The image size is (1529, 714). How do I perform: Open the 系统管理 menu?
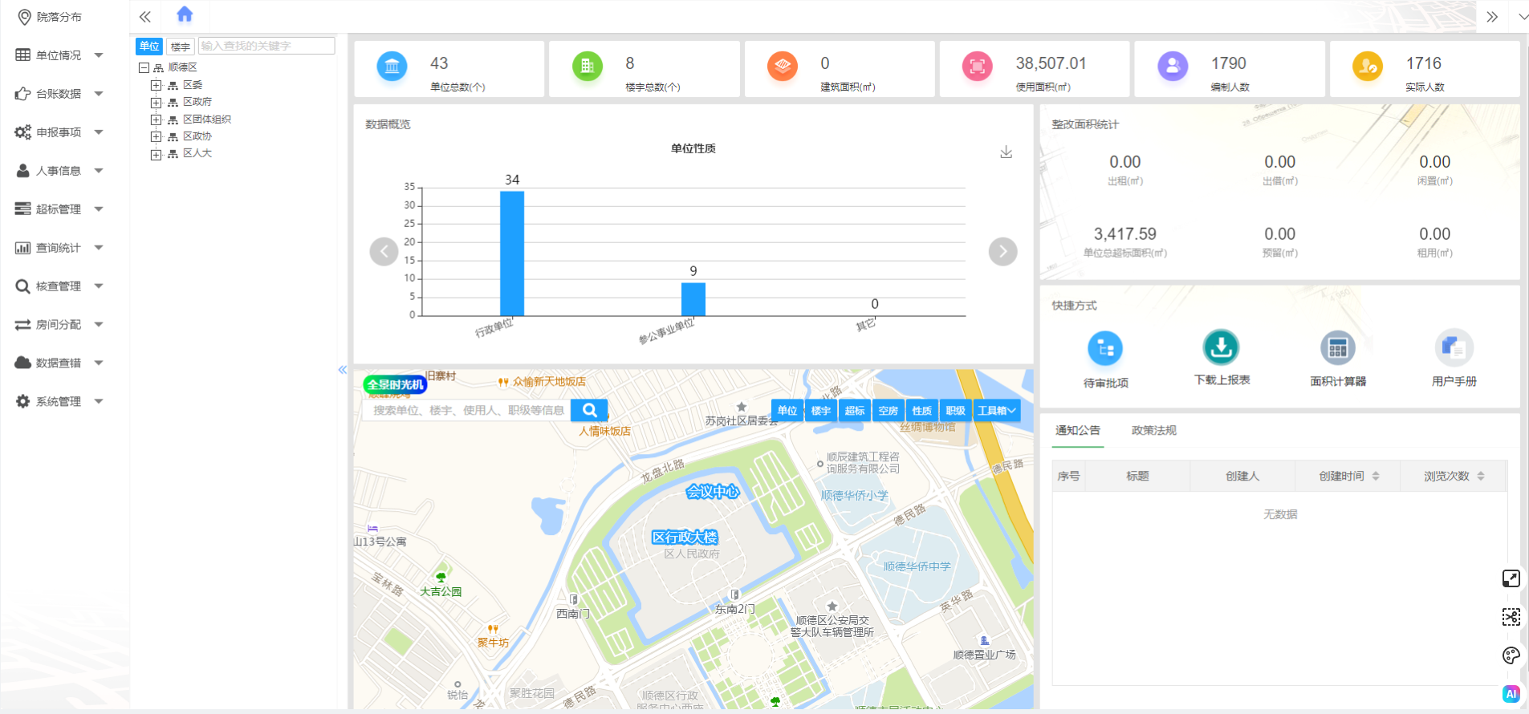point(59,402)
